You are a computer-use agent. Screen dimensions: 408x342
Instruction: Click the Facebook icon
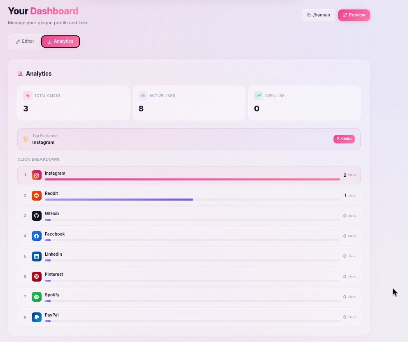coord(37,236)
